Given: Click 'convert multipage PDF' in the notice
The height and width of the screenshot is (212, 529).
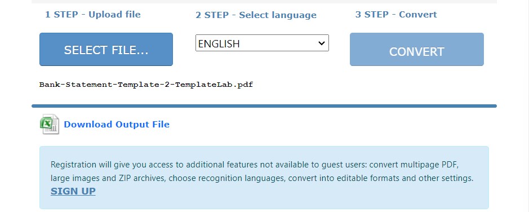Looking at the screenshot, I should pyautogui.click(x=414, y=165).
